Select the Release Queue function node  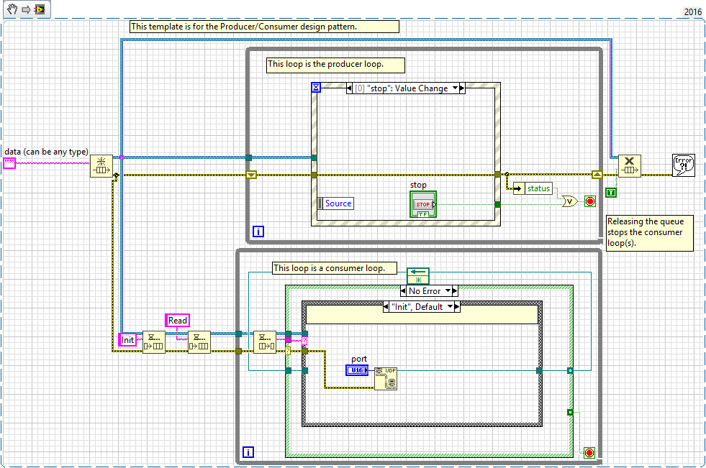pos(629,166)
